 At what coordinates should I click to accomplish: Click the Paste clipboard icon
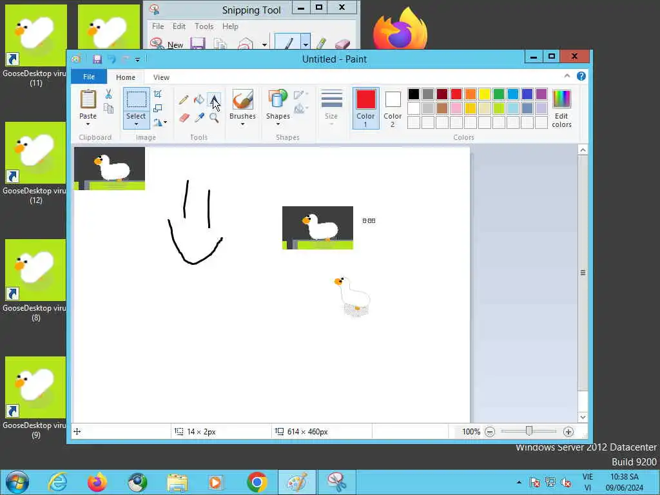tap(88, 99)
